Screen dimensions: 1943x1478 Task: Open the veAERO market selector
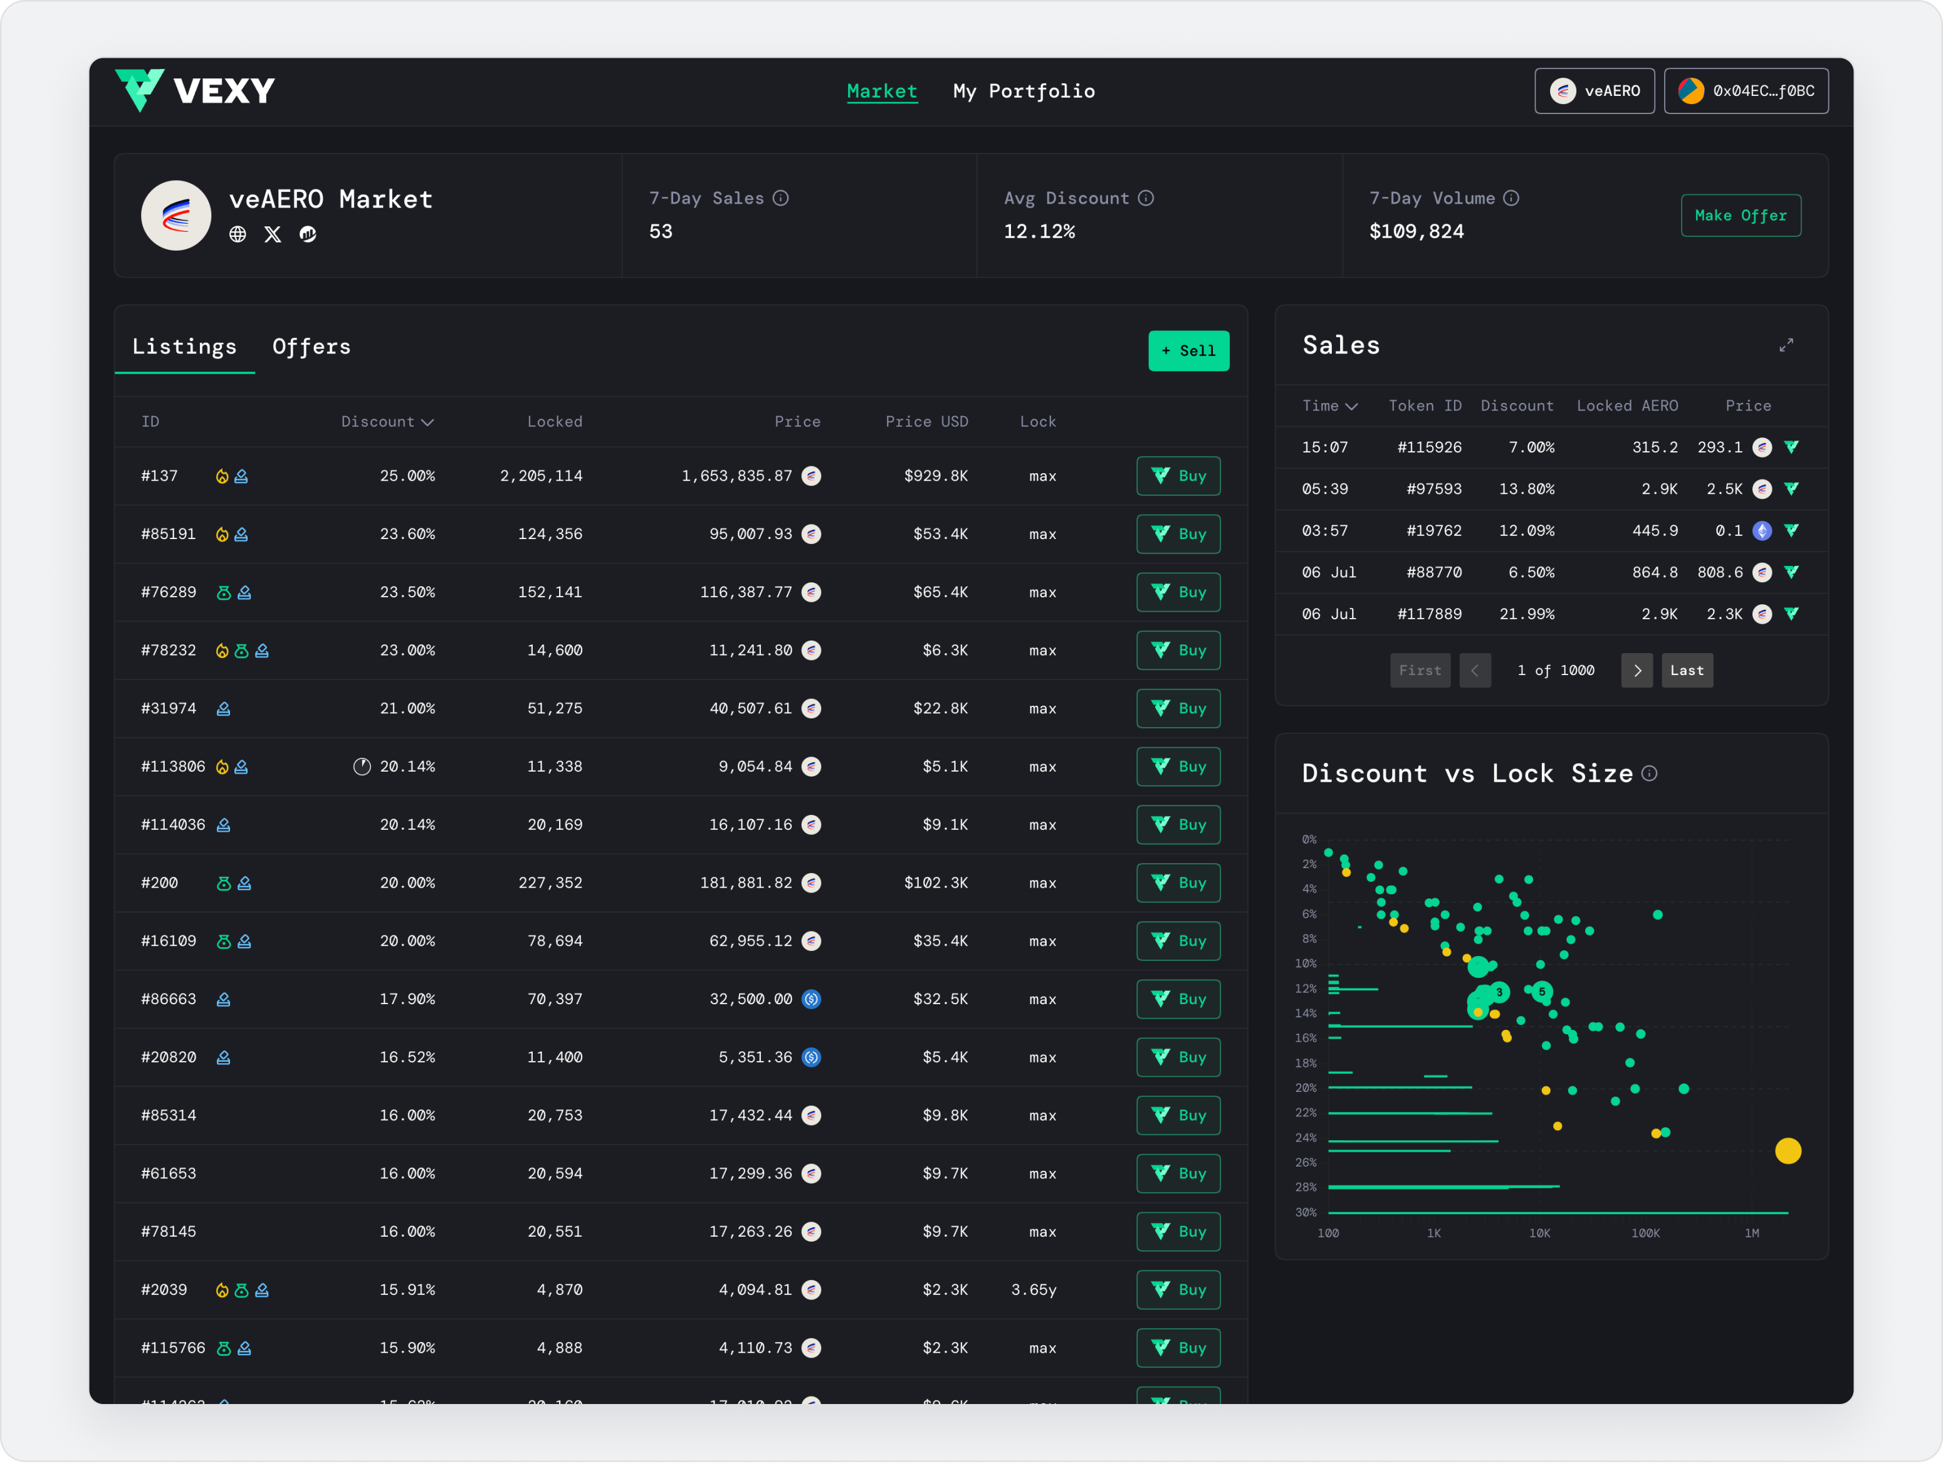[1594, 91]
